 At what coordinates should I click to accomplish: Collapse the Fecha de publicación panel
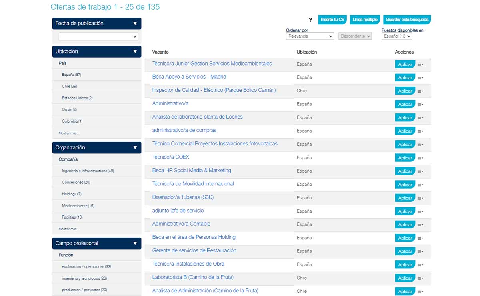(x=136, y=23)
